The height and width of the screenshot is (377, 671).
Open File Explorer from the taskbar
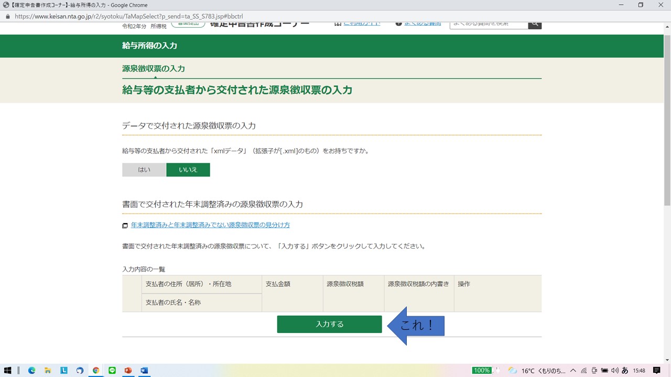[x=48, y=370]
